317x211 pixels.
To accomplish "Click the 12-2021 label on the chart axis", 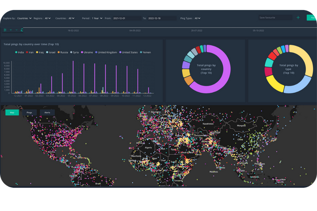I will pos(18,95).
